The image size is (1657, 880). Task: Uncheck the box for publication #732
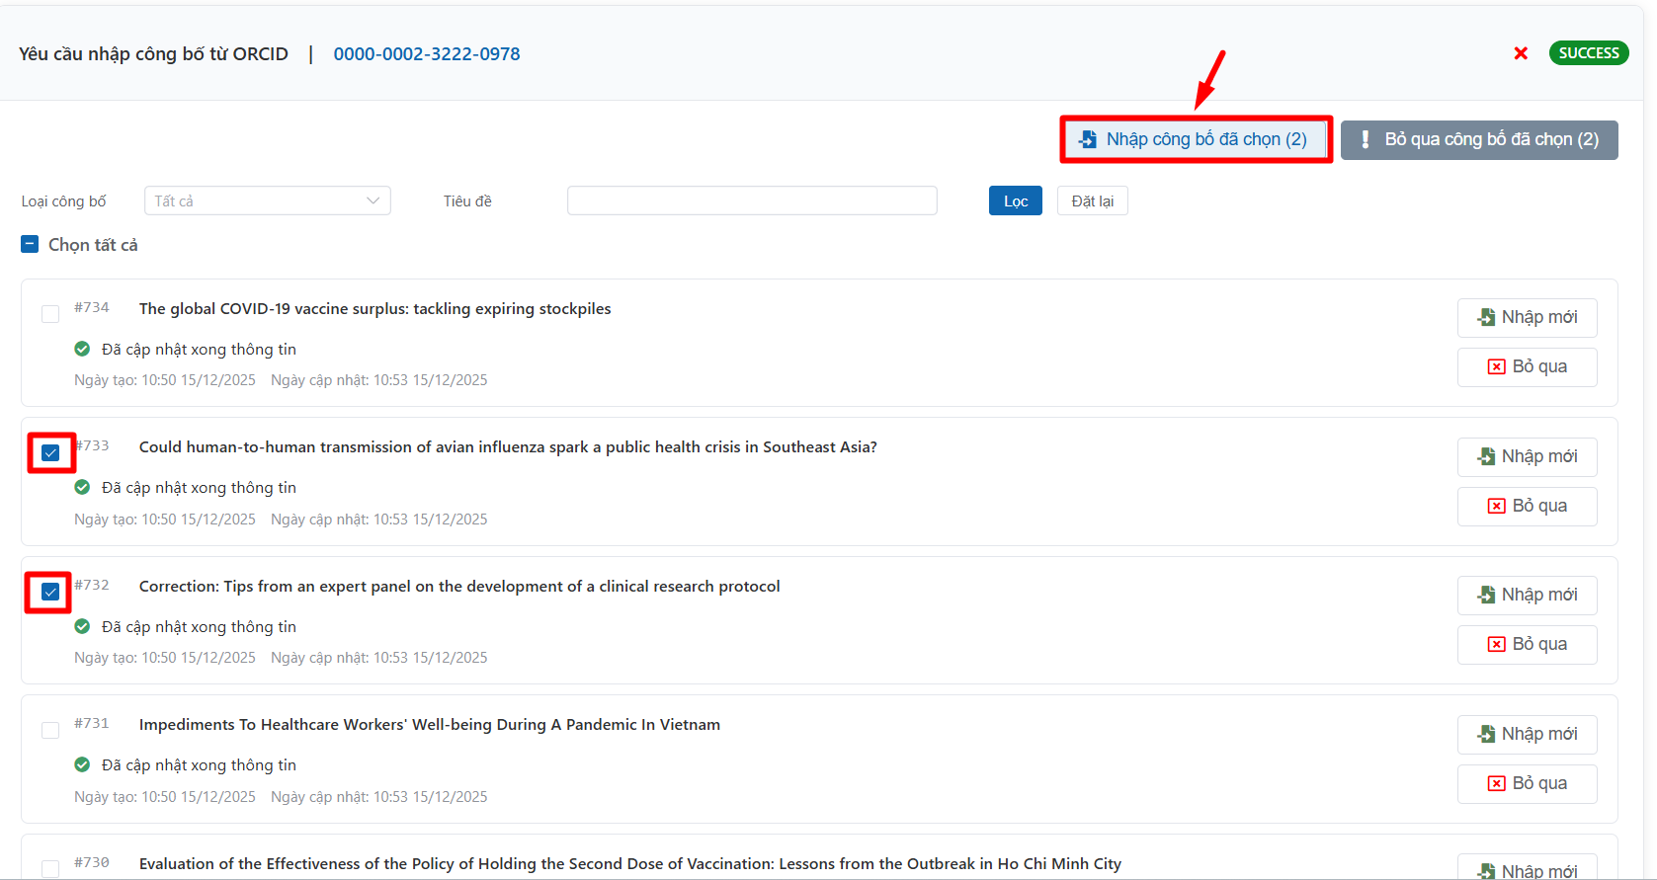pyautogui.click(x=50, y=592)
